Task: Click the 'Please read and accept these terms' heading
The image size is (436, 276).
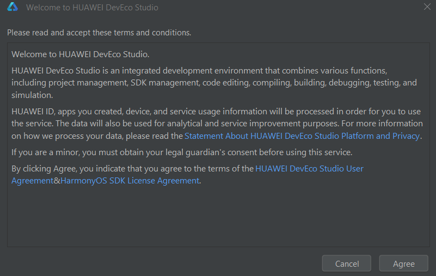Action: tap(99, 33)
